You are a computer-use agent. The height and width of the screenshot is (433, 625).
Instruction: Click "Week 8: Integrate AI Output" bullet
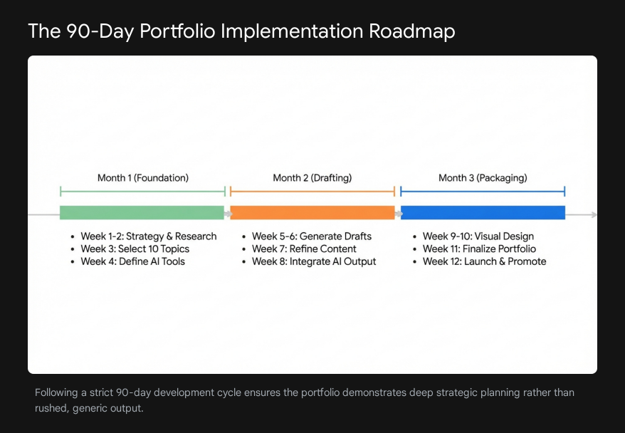[314, 261]
